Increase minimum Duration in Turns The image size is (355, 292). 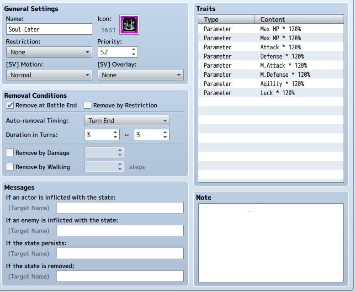pos(115,132)
